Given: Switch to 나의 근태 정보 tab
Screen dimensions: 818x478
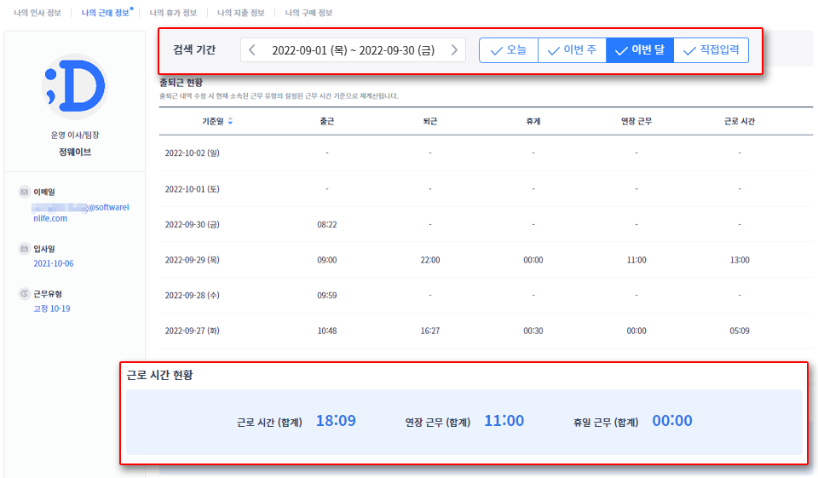Looking at the screenshot, I should pos(106,13).
